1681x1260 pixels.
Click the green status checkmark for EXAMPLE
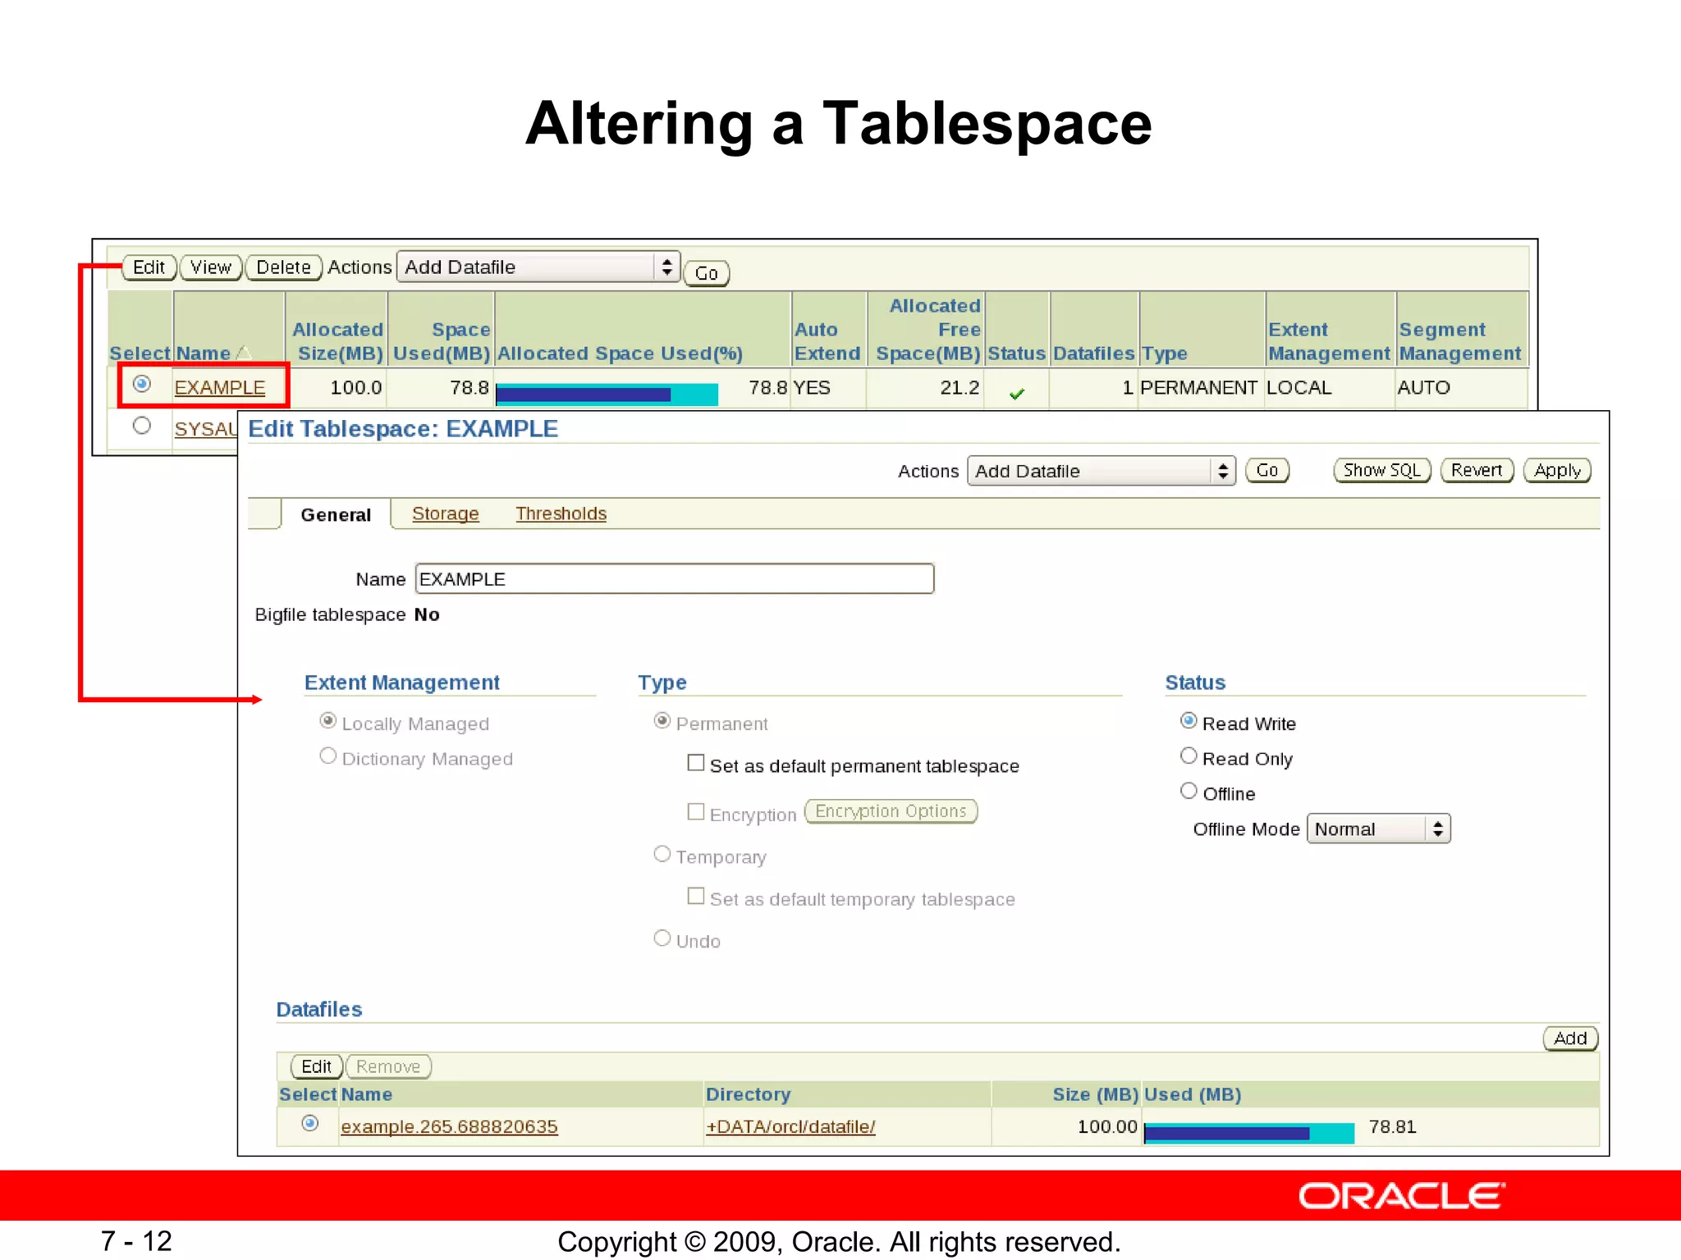(x=1017, y=394)
